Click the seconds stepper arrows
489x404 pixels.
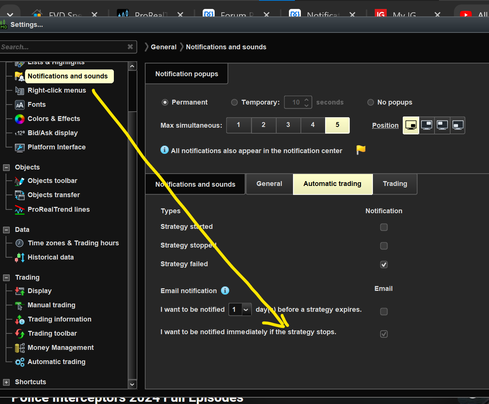pyautogui.click(x=306, y=102)
